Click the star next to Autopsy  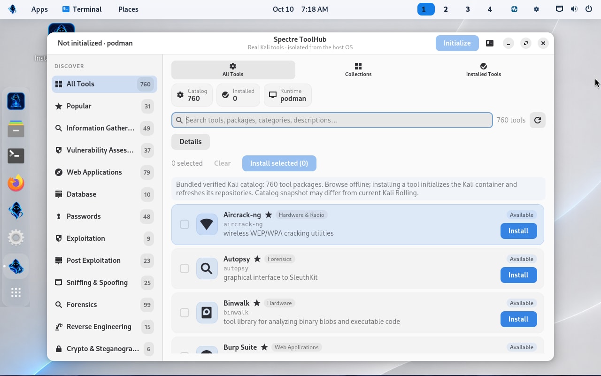click(257, 259)
